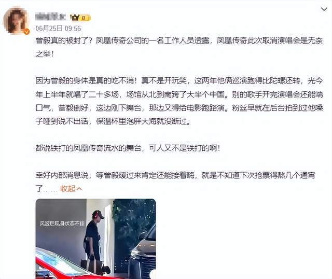
Task: Open the blurred username profile link
Action: (50, 17)
